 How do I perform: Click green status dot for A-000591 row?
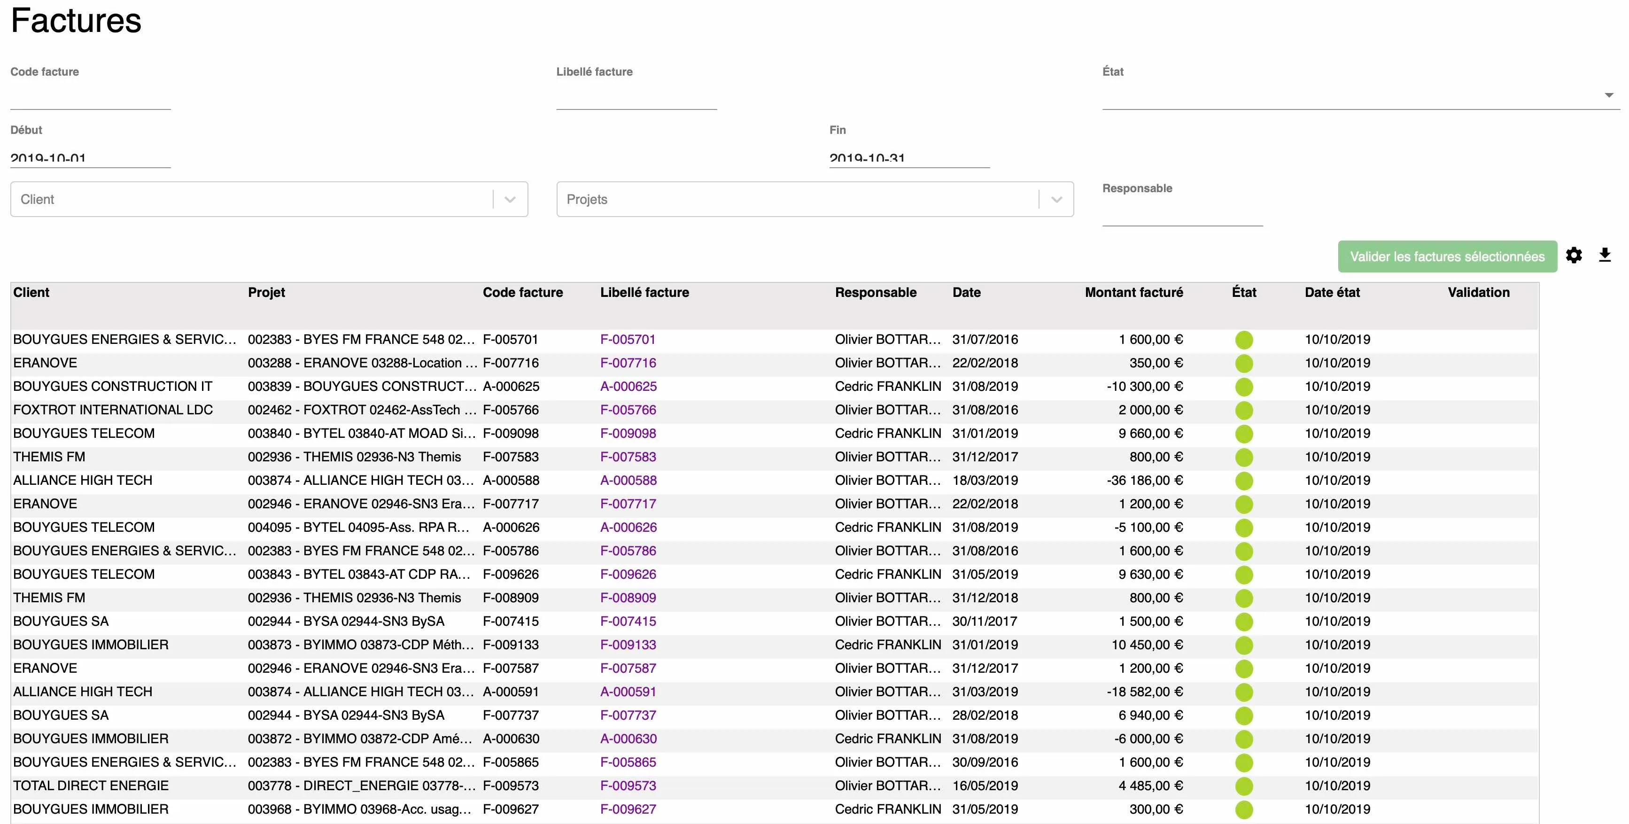click(x=1244, y=692)
